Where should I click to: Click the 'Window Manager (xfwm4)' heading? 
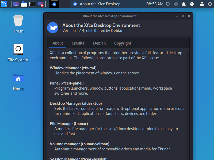[x=73, y=68]
